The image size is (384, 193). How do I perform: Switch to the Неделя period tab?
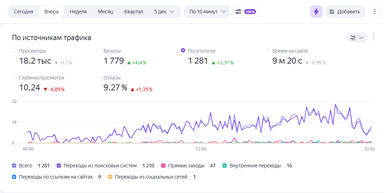click(78, 12)
